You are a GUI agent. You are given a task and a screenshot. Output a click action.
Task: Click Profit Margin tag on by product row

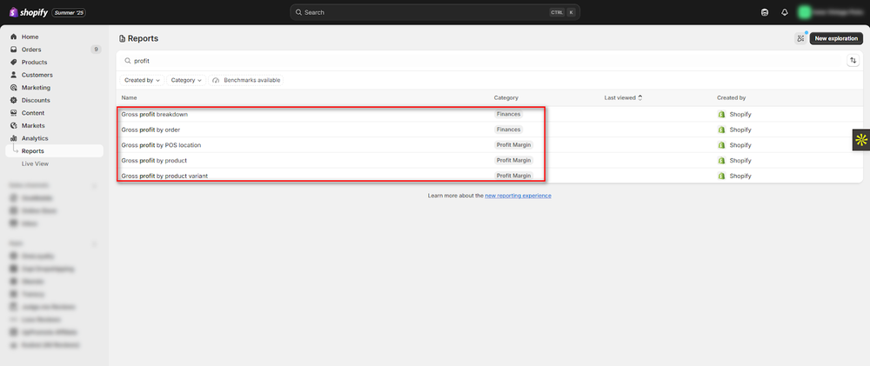(x=514, y=160)
